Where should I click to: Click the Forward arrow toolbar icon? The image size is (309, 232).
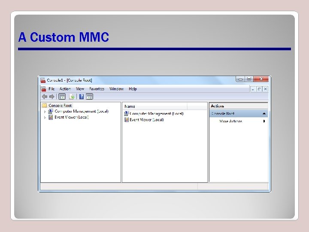click(x=51, y=97)
